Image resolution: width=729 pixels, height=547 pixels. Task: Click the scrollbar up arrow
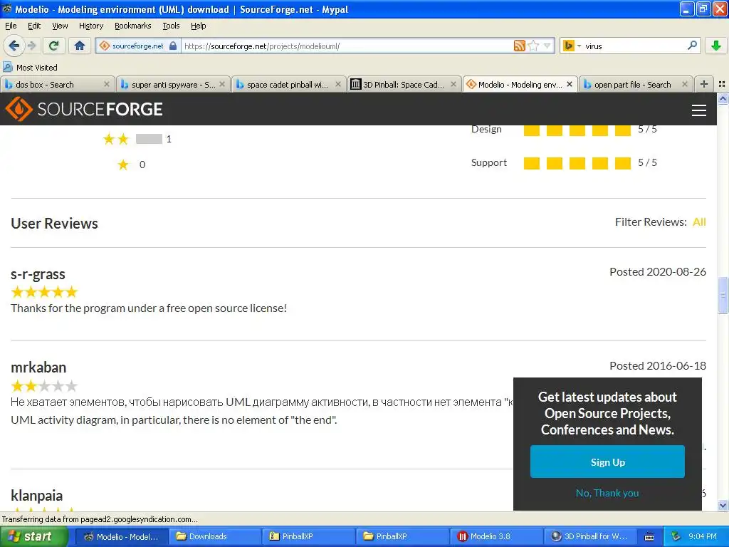(723, 98)
